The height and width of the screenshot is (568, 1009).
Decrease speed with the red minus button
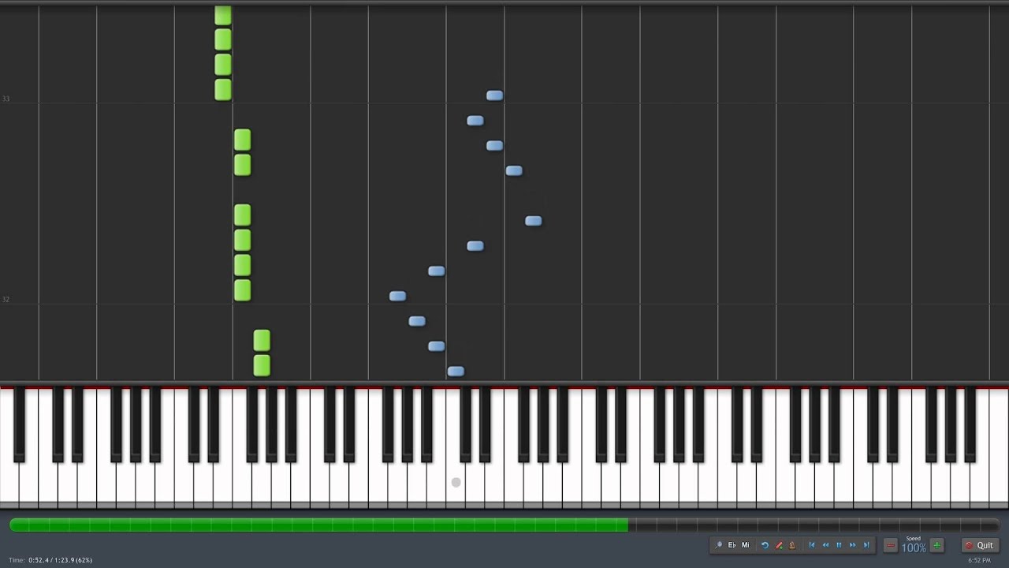click(891, 545)
